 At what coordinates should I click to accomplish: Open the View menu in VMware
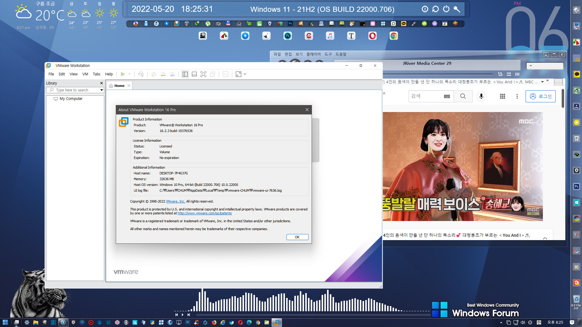[x=74, y=74]
